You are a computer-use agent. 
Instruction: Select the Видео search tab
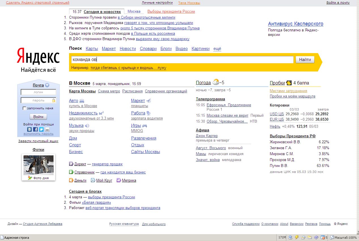[181, 49]
